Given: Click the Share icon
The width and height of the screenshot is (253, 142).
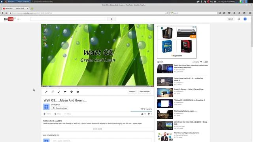Looking at the screenshot, I should [x=55, y=114].
